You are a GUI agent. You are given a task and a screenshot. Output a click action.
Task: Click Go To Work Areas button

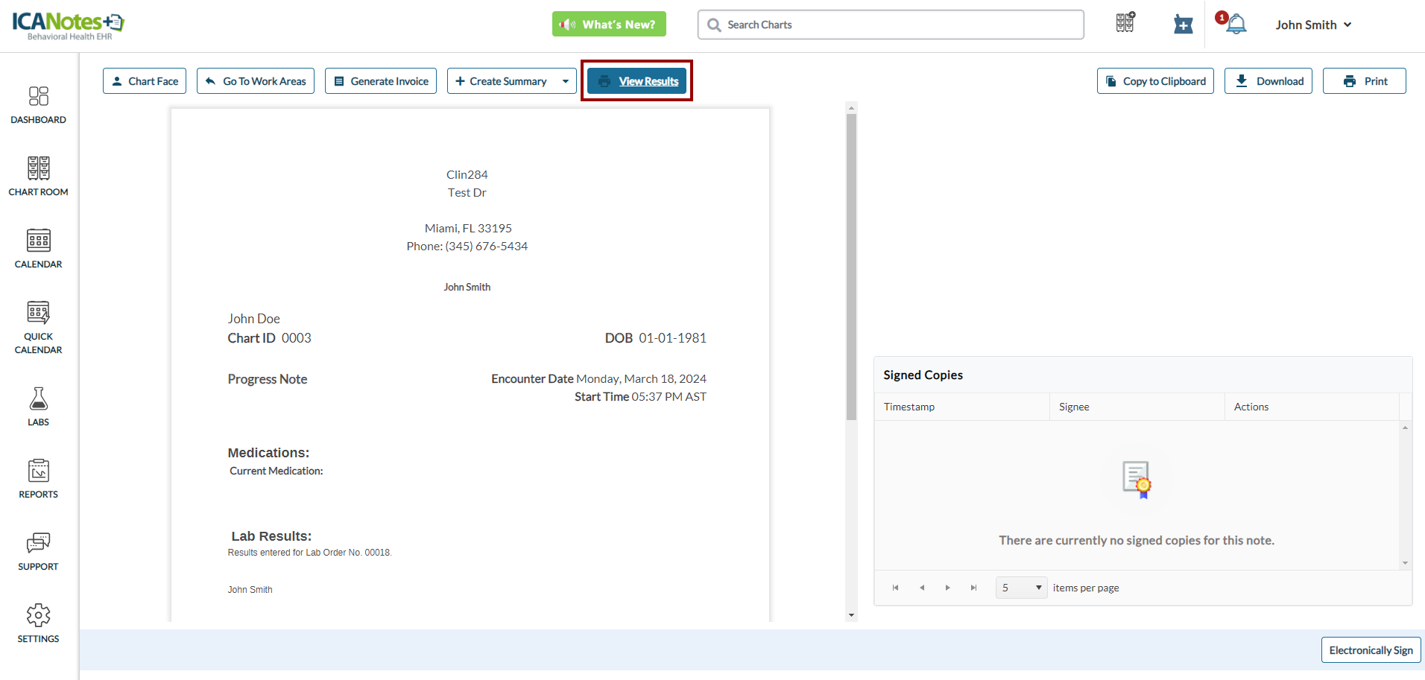click(x=256, y=81)
